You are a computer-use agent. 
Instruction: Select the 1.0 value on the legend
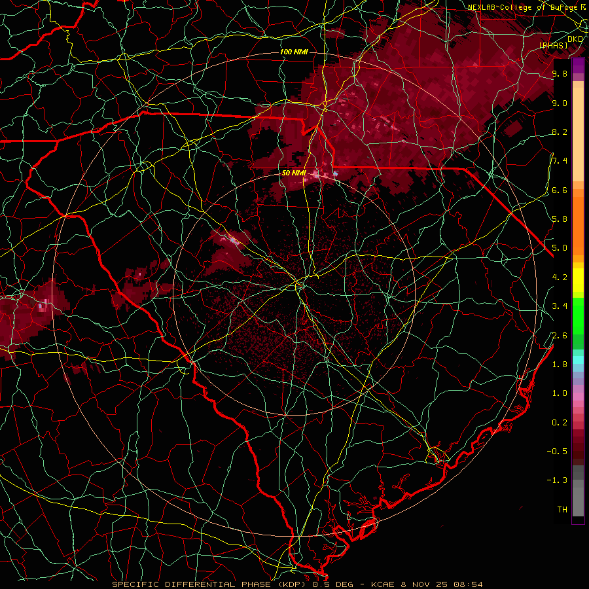pyautogui.click(x=560, y=393)
